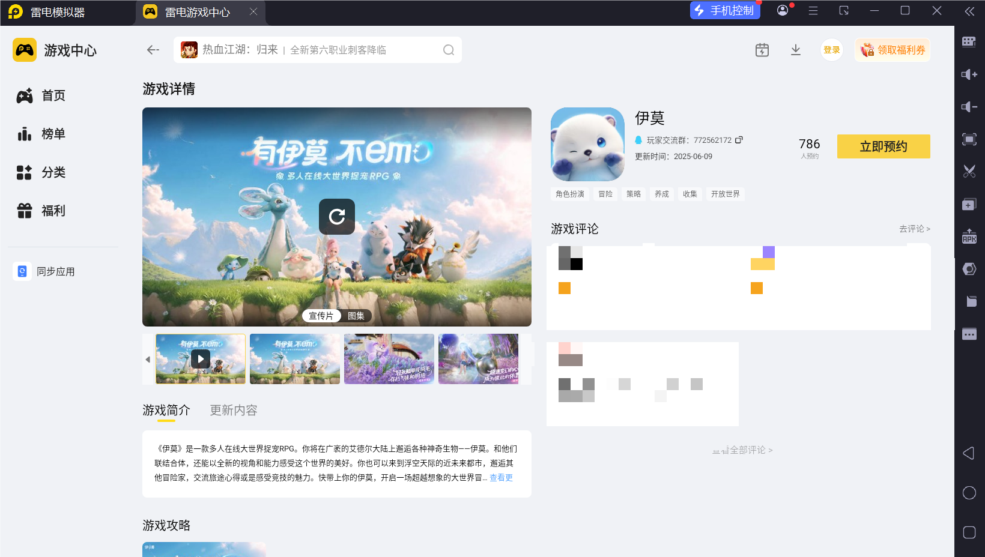Viewport: 985px width, 557px height.
Task: Click the 立即预约 reservation button
Action: tap(883, 146)
